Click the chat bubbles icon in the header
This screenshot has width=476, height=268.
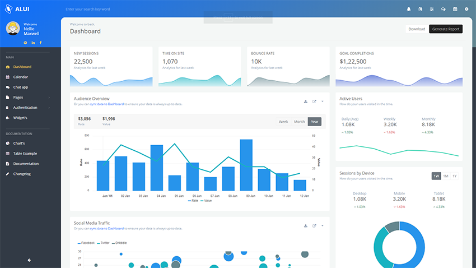coord(444,9)
